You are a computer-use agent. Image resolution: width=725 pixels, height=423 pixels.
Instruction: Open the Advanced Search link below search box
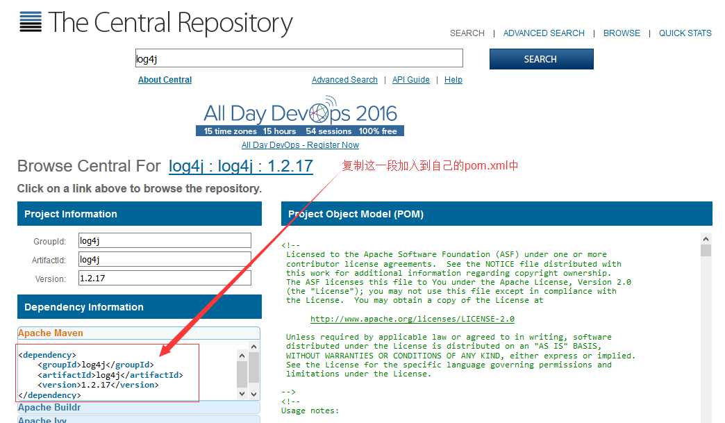coord(344,79)
